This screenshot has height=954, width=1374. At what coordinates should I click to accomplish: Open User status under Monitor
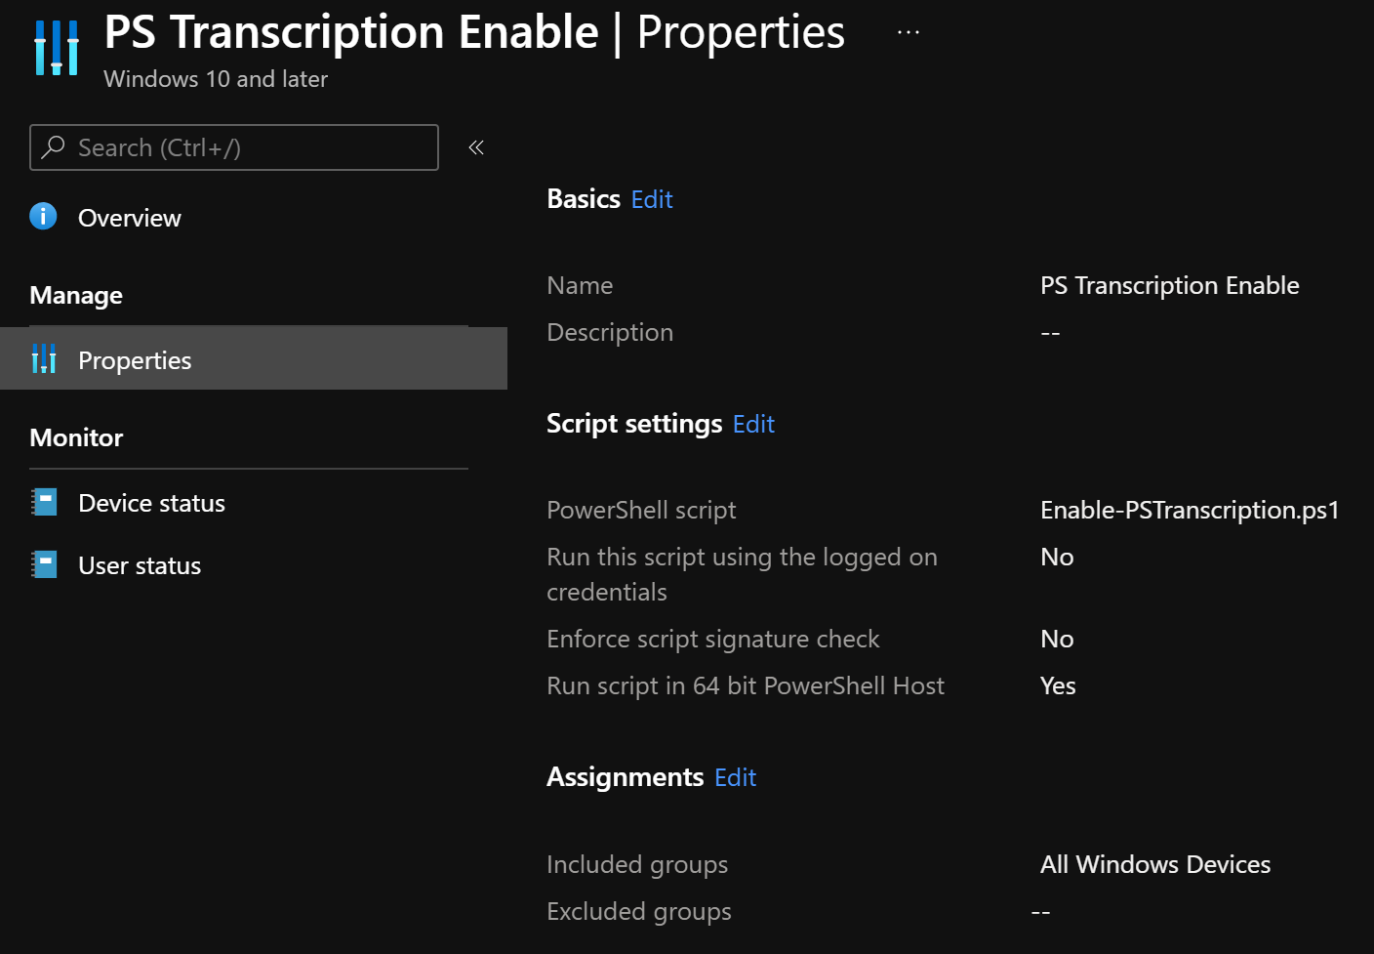click(x=140, y=565)
